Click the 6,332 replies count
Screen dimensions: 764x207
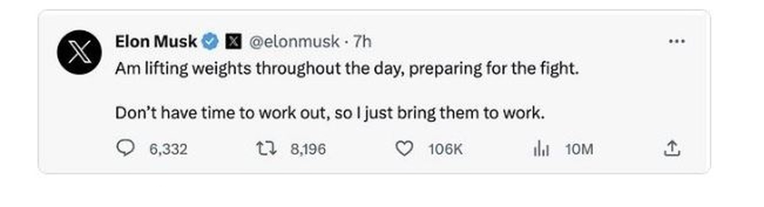click(168, 149)
